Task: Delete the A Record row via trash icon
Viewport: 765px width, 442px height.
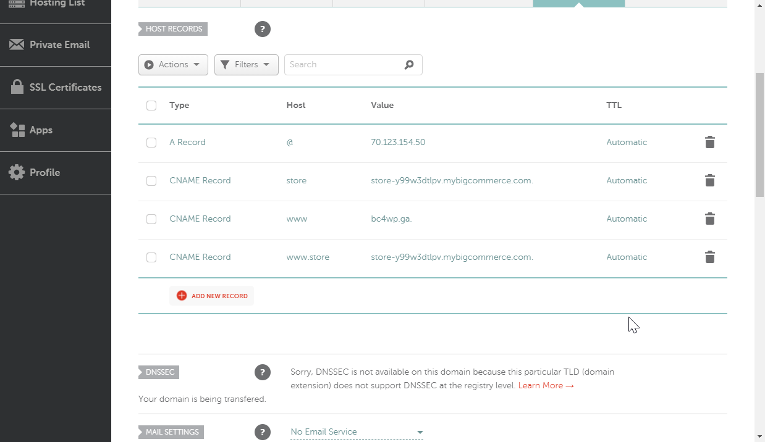Action: click(709, 143)
